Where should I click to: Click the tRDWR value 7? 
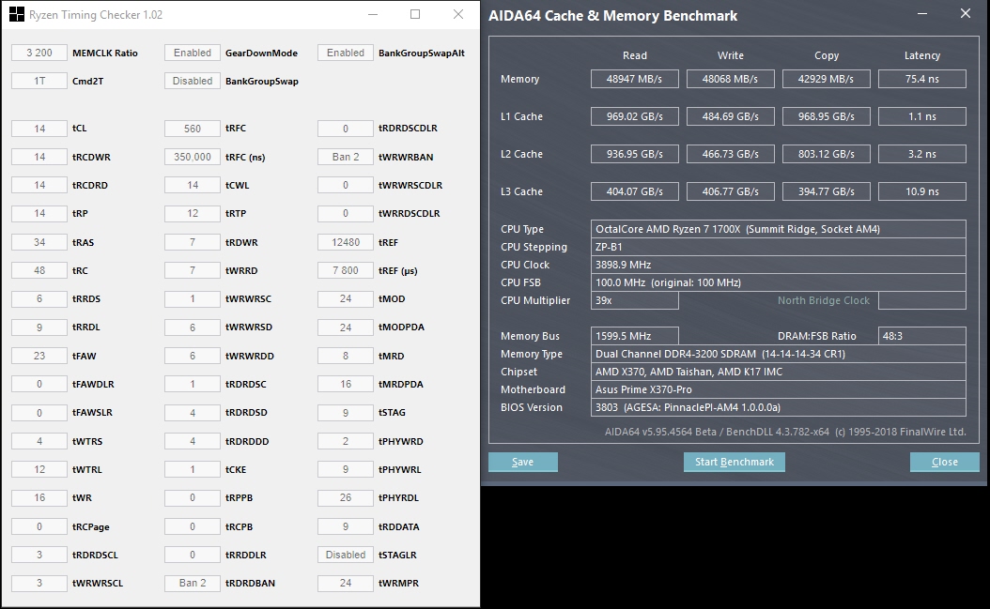193,242
